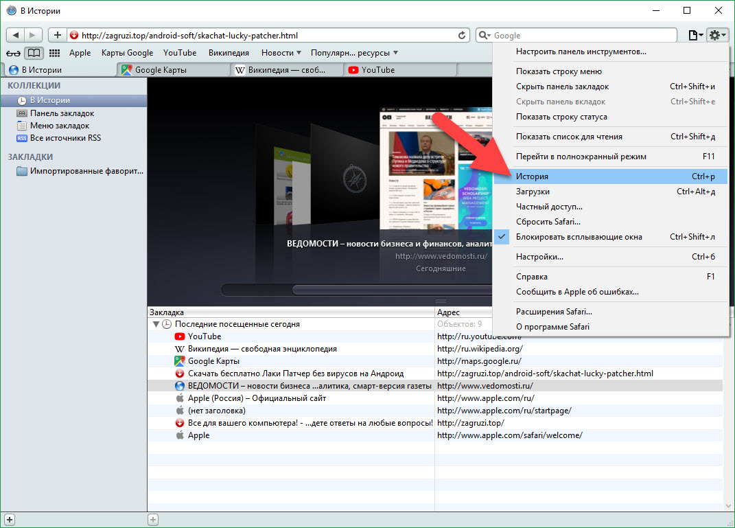Click the Back navigation arrow
This screenshot has height=528, width=735.
click(15, 35)
